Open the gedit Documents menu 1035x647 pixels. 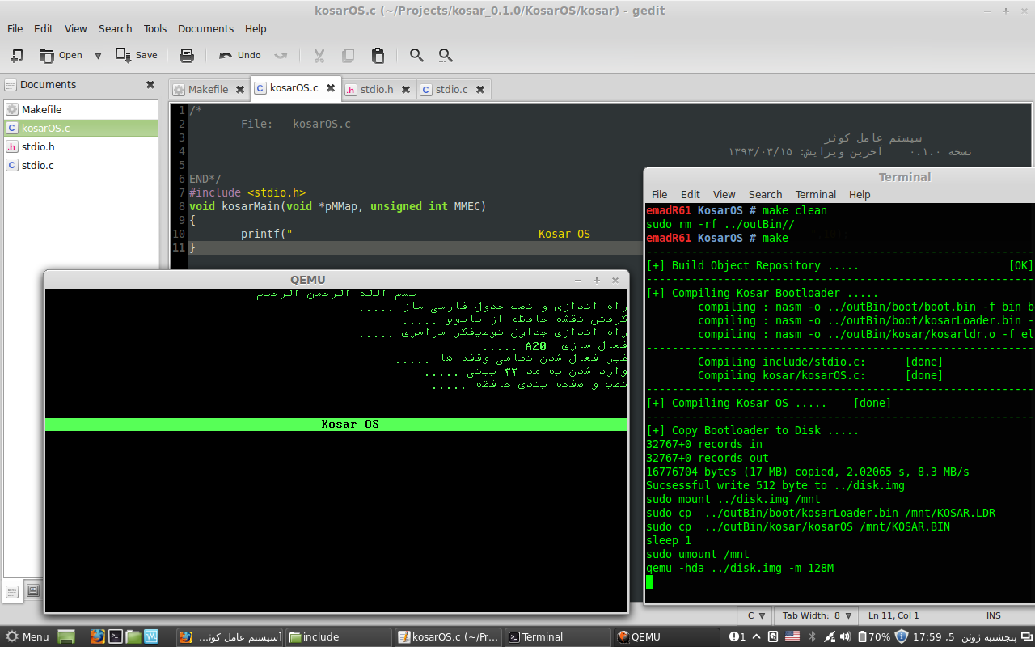(205, 28)
